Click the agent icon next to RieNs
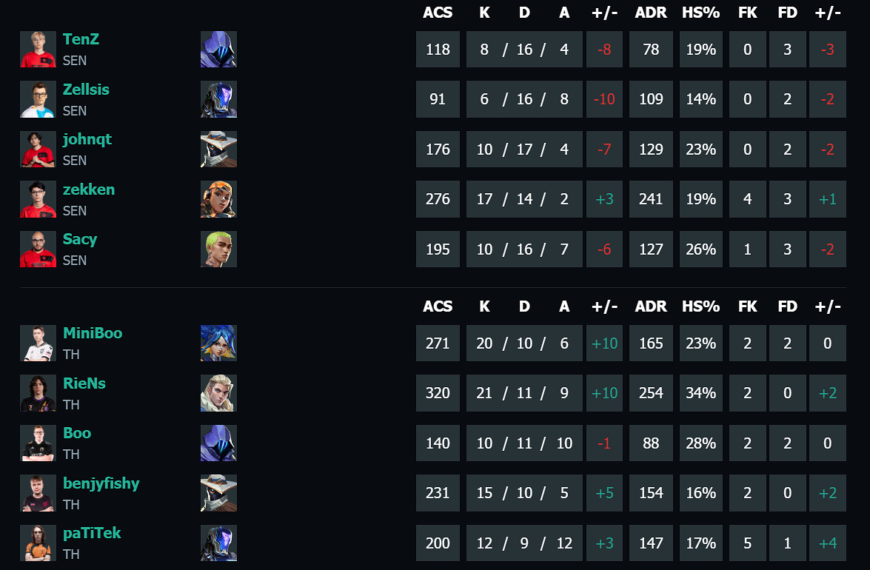This screenshot has width=870, height=570. [x=218, y=393]
